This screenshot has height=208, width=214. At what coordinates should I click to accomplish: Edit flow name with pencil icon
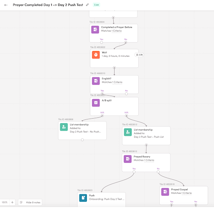point(87,5)
